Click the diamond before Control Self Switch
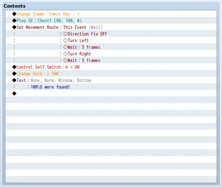222x187 pixels. pyautogui.click(x=14, y=67)
